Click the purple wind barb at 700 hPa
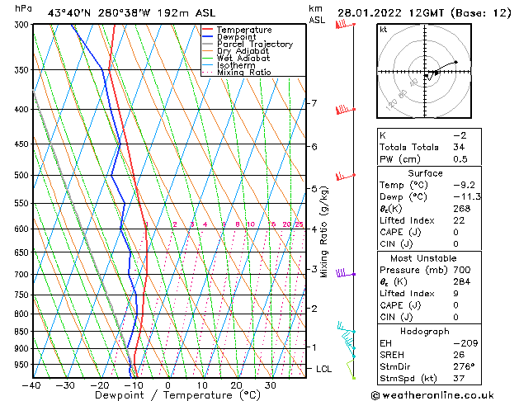This screenshot has width=519, height=401. pyautogui.click(x=346, y=273)
